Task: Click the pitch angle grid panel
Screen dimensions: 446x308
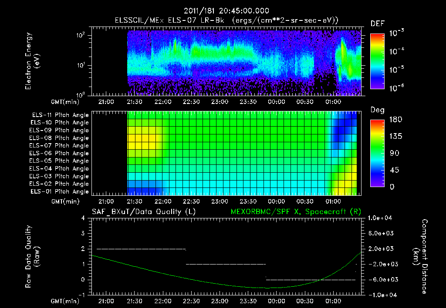Action: pyautogui.click(x=226, y=153)
